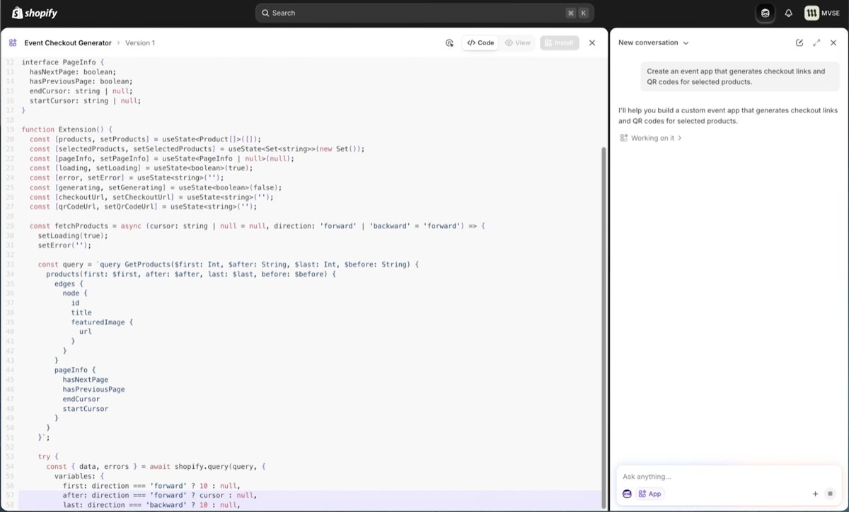This screenshot has width=849, height=512.
Task: Click the Shopify logo in top bar
Action: point(35,13)
